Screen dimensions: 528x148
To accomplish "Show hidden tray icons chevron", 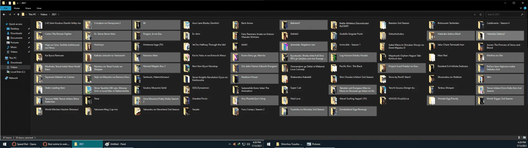I will (230, 144).
